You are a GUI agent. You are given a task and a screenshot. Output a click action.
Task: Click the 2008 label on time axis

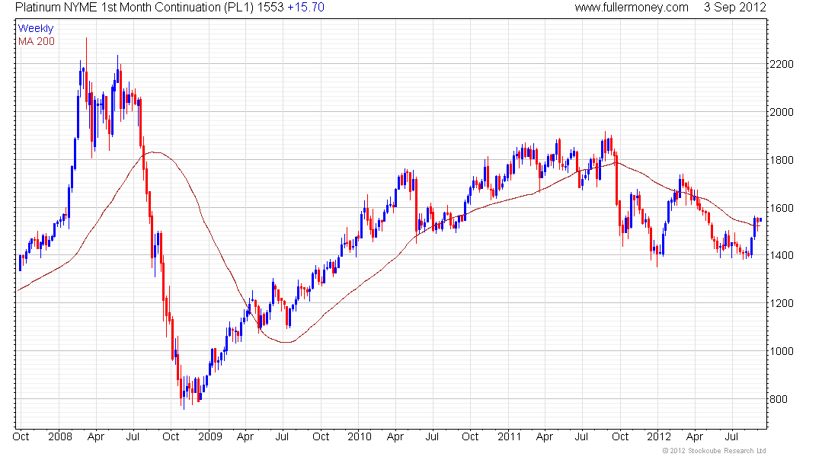(x=59, y=437)
